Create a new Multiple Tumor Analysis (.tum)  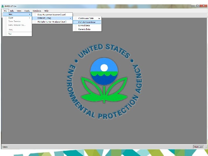coord(52,22)
